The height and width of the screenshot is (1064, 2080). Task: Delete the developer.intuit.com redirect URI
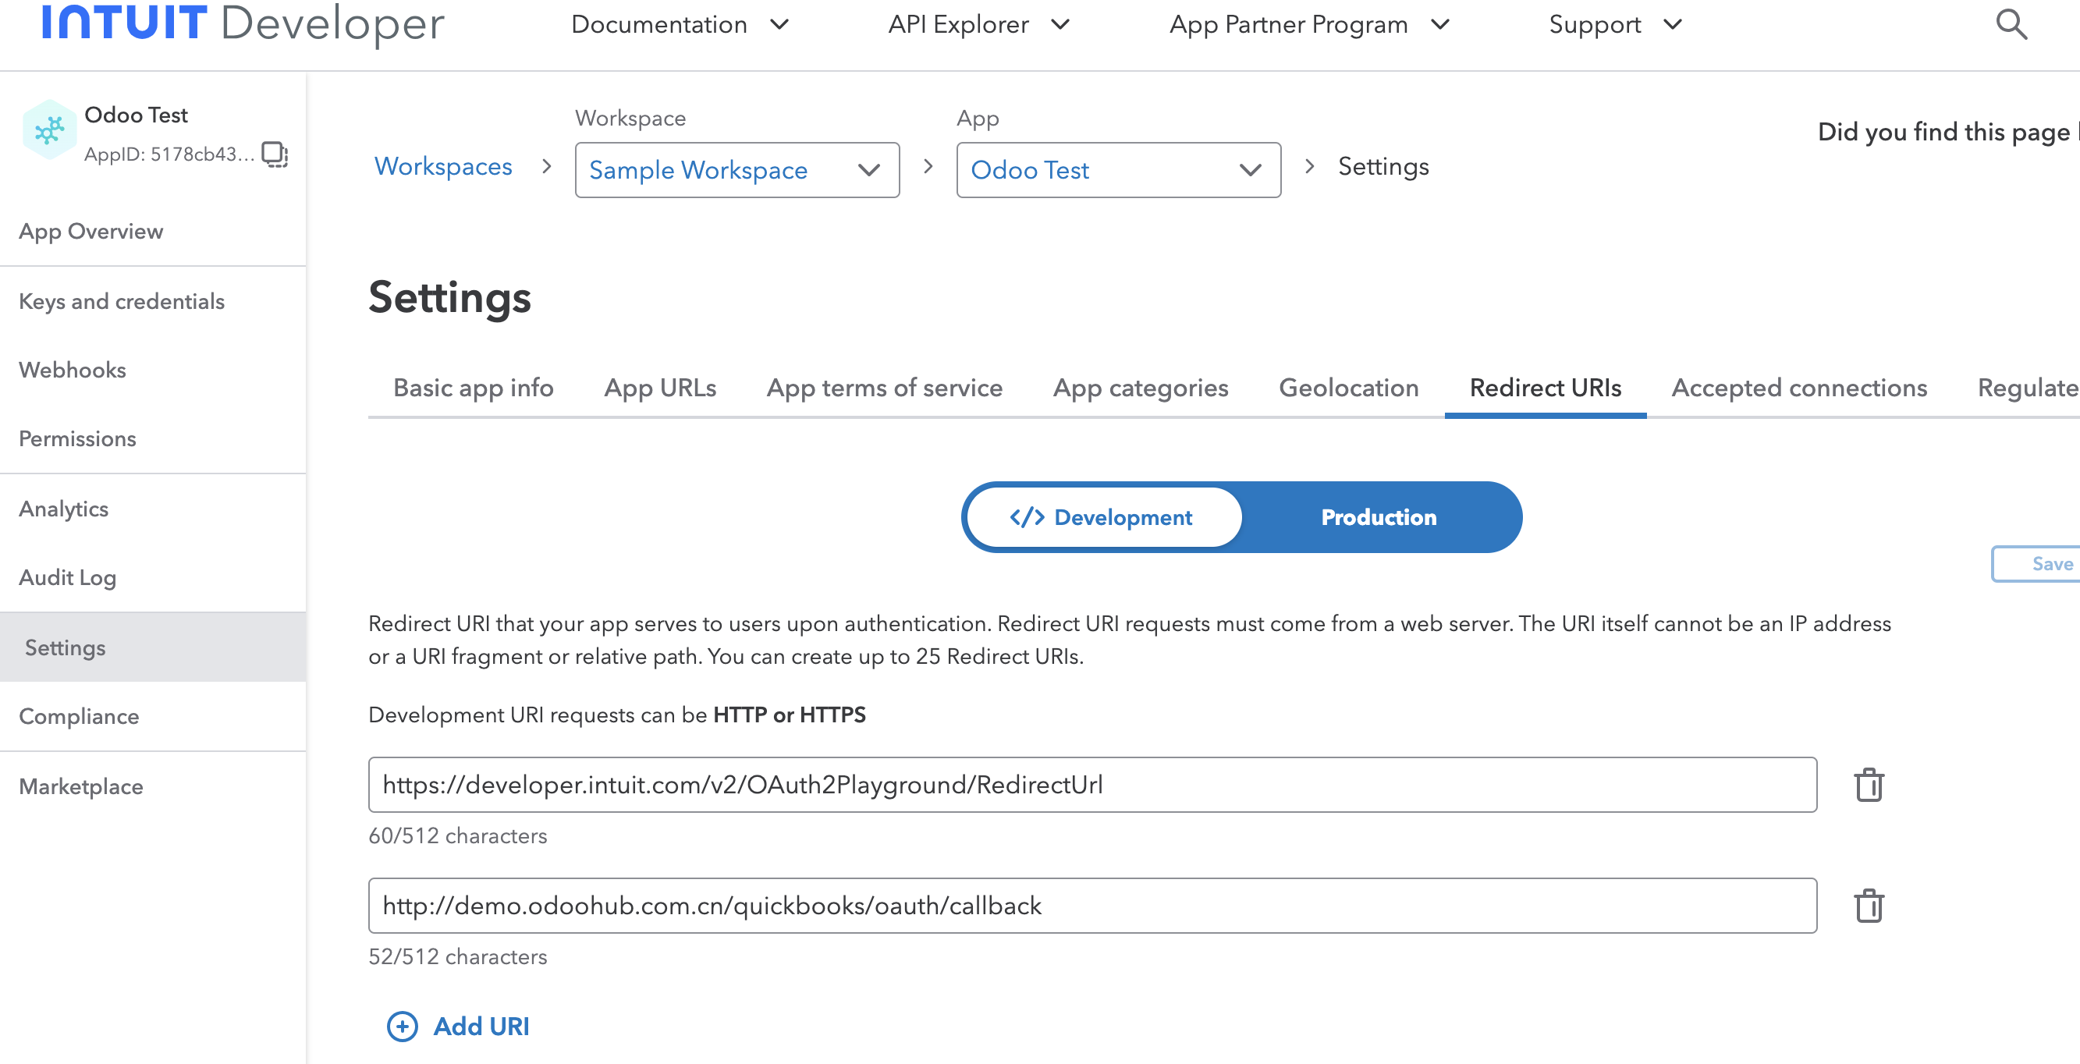(x=1869, y=784)
